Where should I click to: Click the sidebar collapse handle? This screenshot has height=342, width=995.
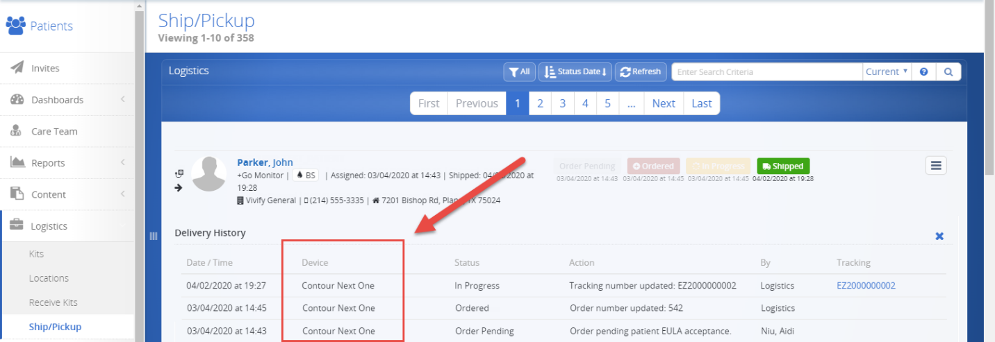154,237
